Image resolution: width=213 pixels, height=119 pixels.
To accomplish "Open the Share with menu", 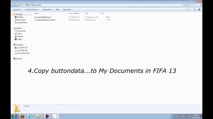I will coord(47,10).
